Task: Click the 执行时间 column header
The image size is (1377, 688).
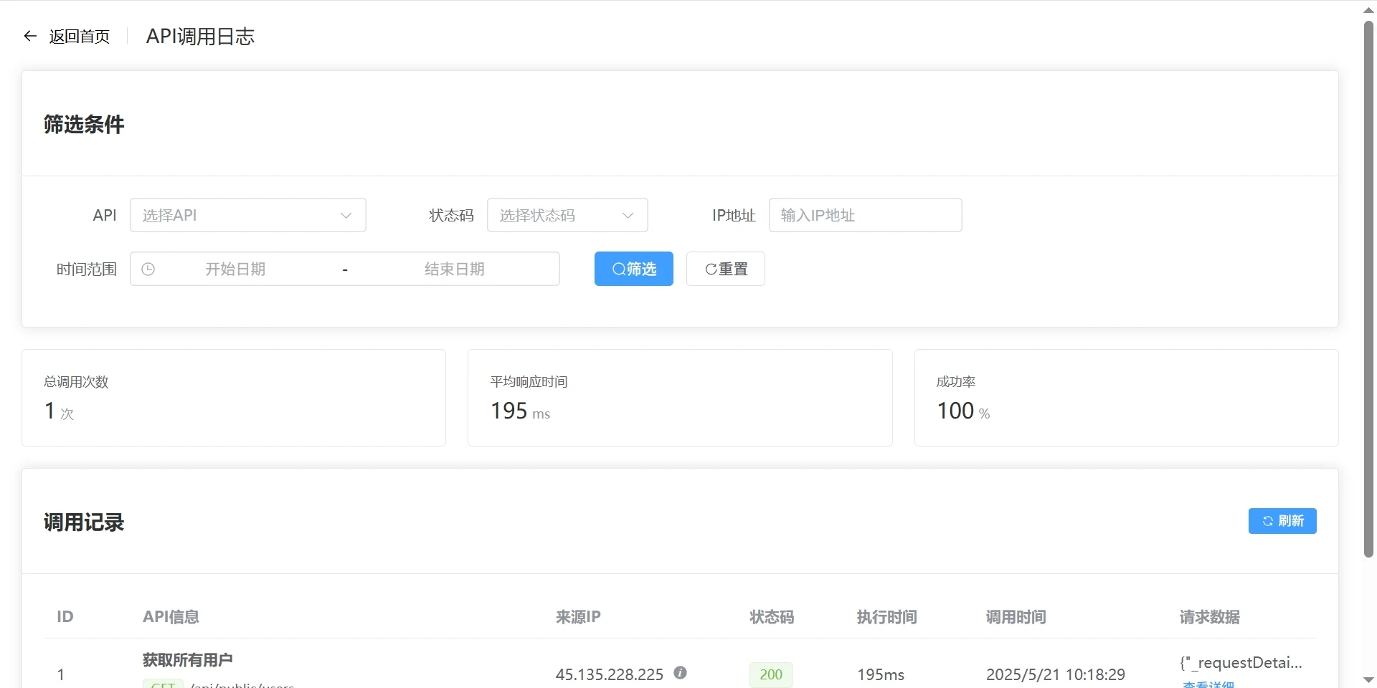Action: [887, 616]
